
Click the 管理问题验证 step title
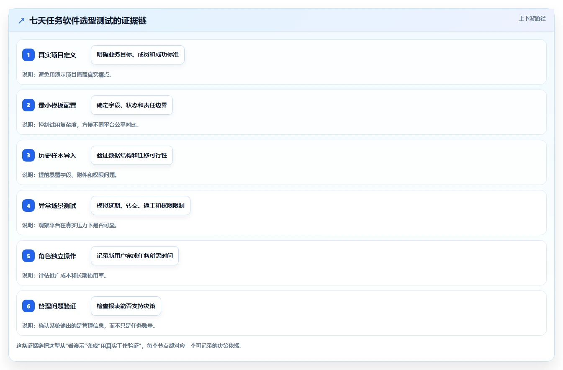tap(57, 306)
